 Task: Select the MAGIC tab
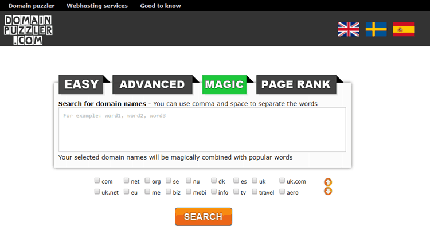point(224,84)
